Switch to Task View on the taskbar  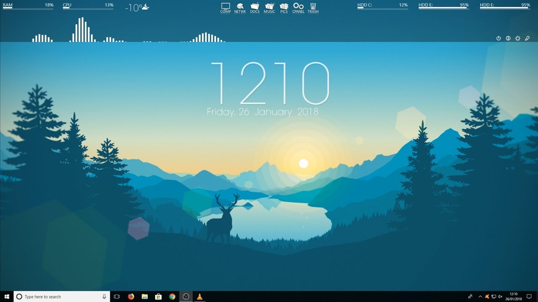coord(117,297)
